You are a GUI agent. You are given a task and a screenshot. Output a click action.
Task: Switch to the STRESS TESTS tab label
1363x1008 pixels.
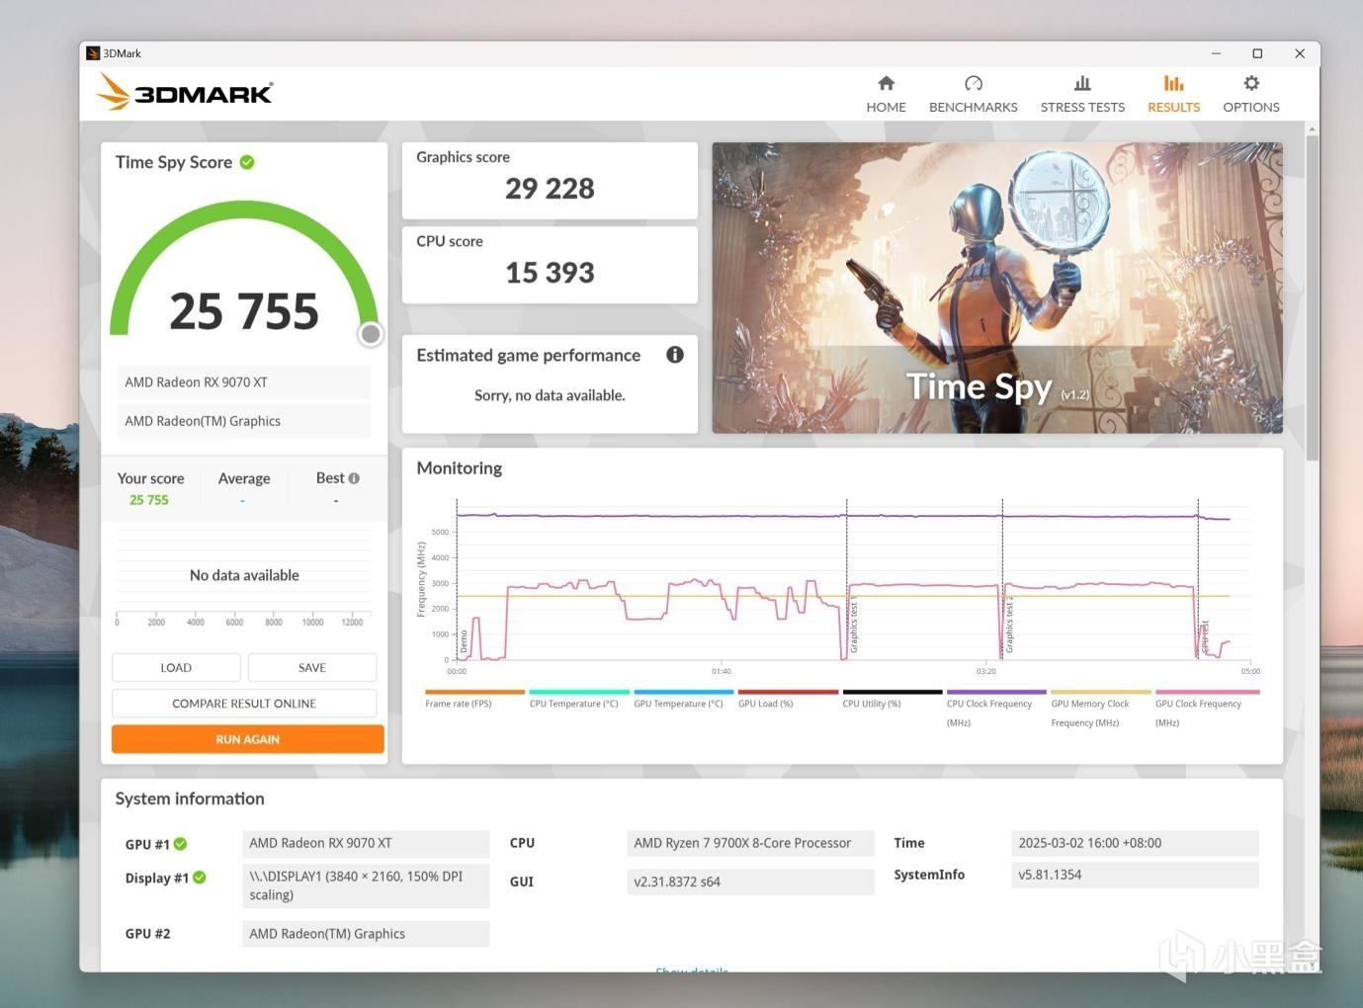point(1082,107)
